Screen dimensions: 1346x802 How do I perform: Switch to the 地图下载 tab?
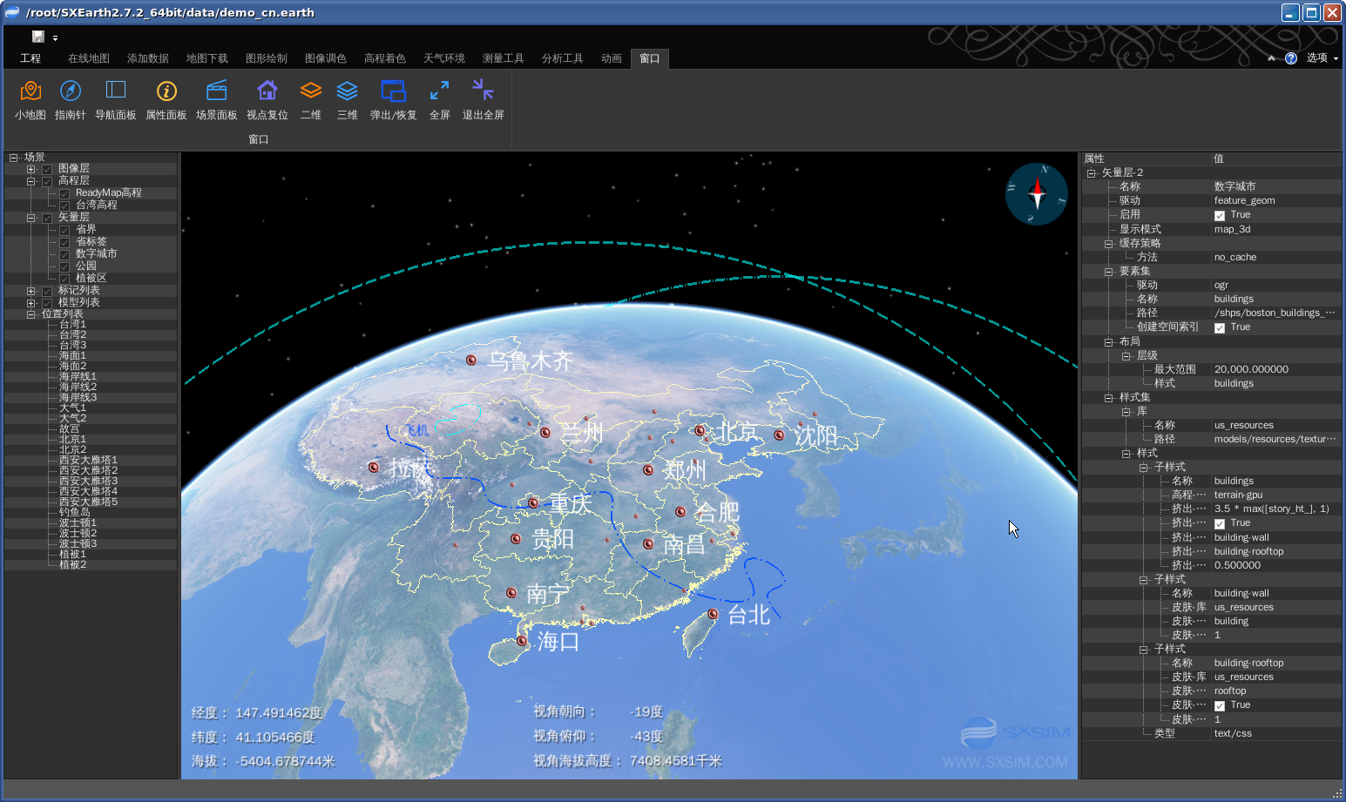click(207, 58)
